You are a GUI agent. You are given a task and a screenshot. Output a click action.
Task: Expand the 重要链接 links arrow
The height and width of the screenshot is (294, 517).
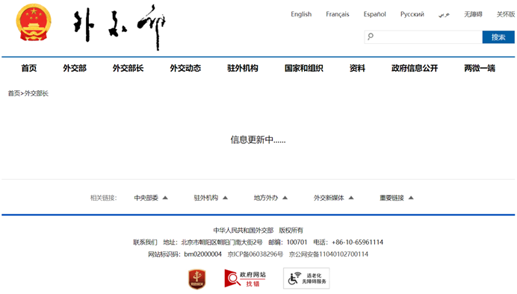pyautogui.click(x=411, y=198)
